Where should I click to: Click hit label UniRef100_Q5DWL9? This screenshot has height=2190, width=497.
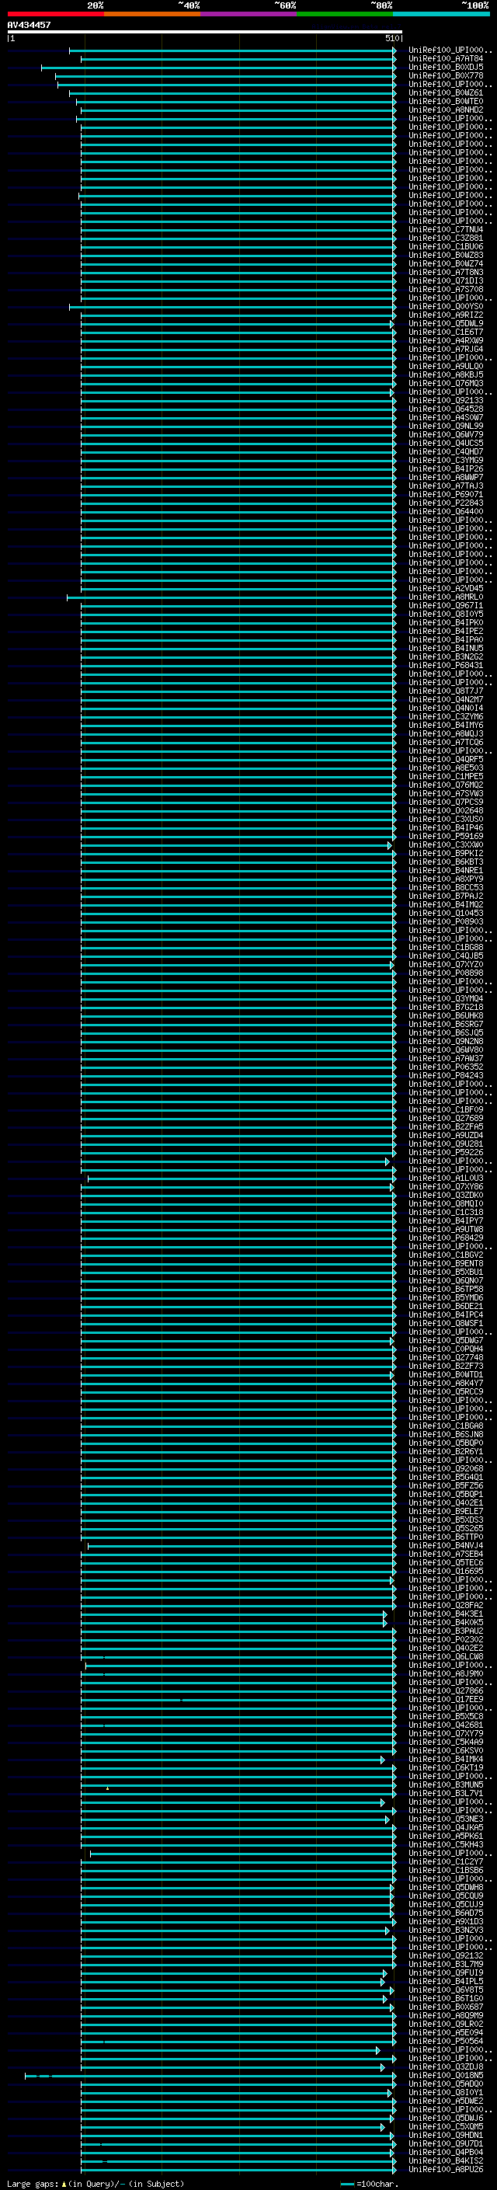[445, 323]
